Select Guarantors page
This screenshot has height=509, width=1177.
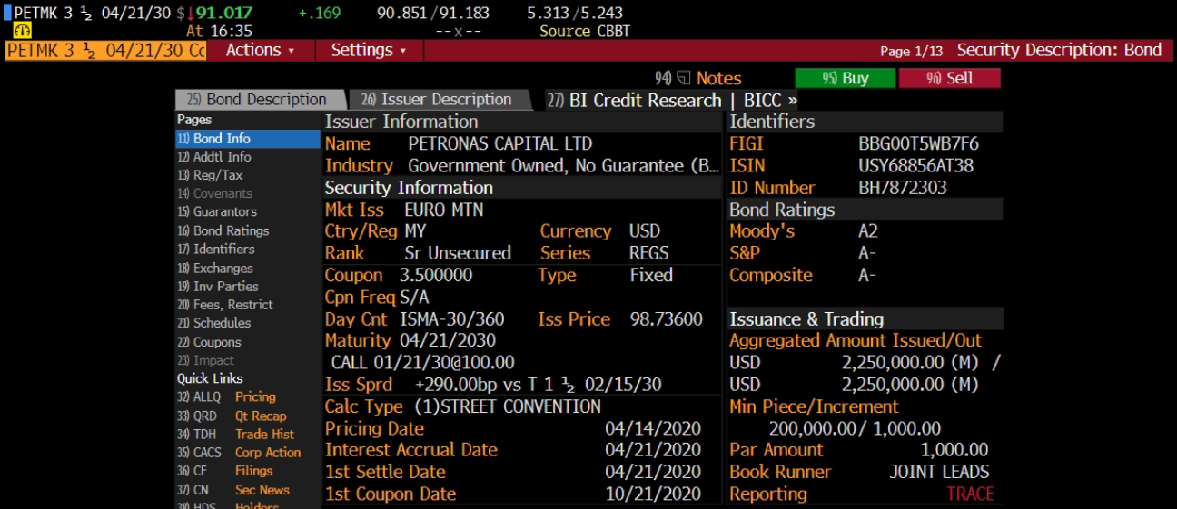point(217,211)
